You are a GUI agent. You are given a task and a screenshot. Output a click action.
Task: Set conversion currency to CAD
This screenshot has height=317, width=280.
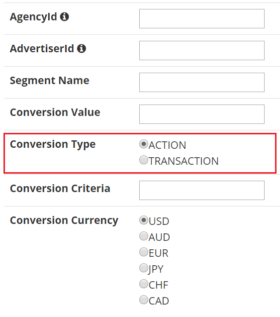[x=144, y=300]
